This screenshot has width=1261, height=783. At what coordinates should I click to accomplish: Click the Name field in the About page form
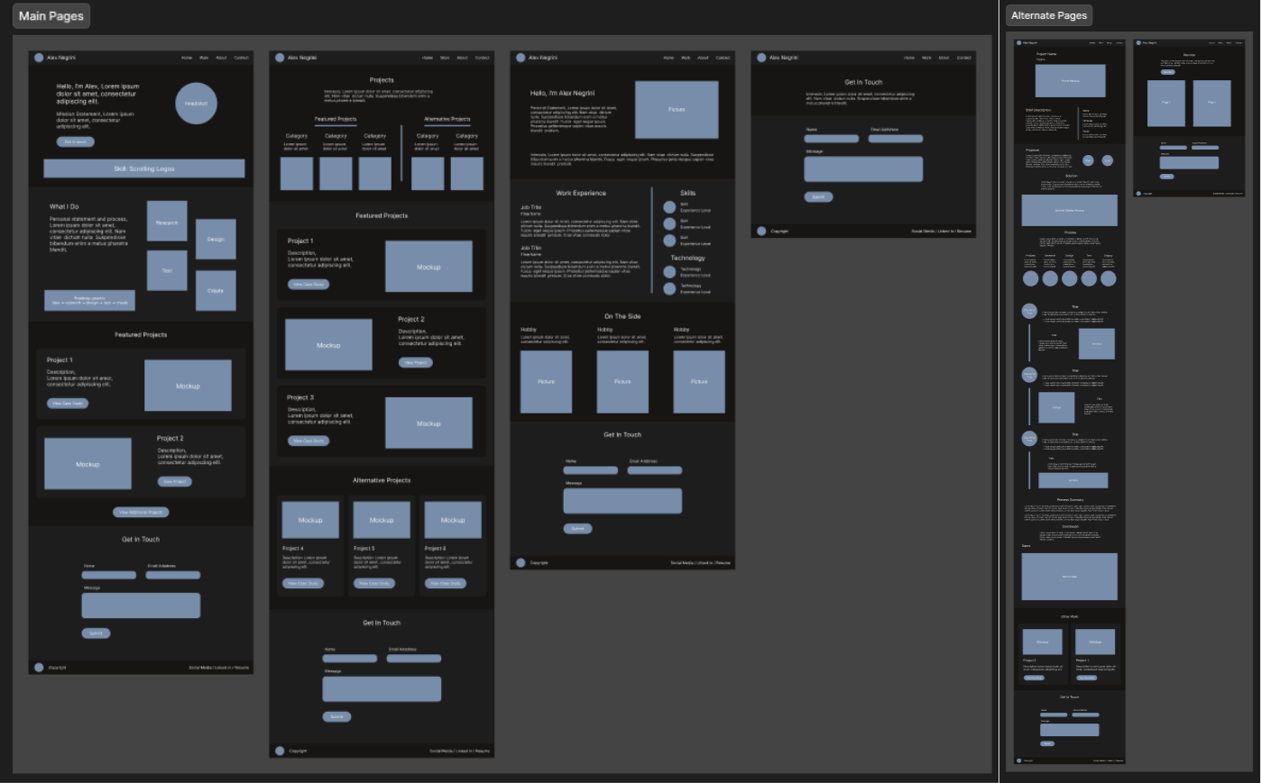click(591, 469)
